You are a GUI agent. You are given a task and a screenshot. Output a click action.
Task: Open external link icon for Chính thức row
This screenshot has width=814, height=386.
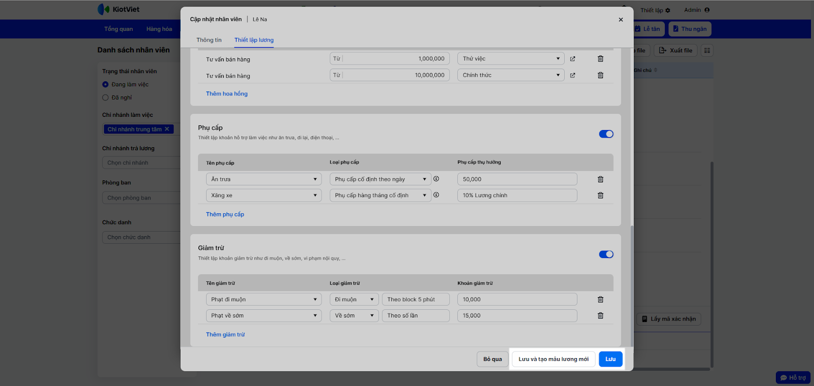pyautogui.click(x=572, y=75)
